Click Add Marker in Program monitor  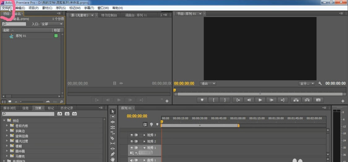pyautogui.click(x=202, y=100)
